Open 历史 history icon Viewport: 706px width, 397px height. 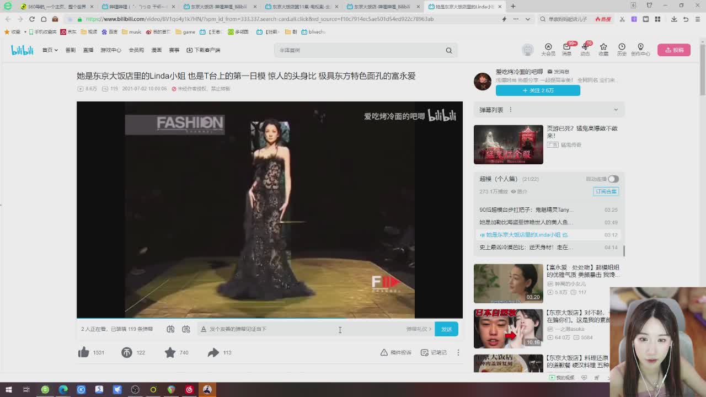622,50
